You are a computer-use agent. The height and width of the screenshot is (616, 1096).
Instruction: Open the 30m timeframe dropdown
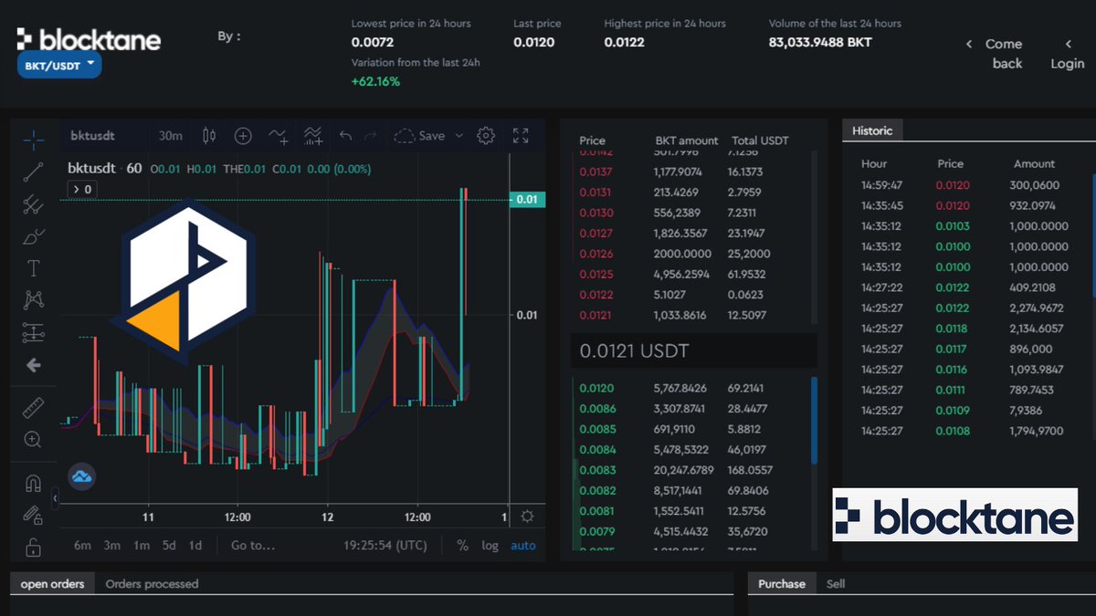click(170, 135)
